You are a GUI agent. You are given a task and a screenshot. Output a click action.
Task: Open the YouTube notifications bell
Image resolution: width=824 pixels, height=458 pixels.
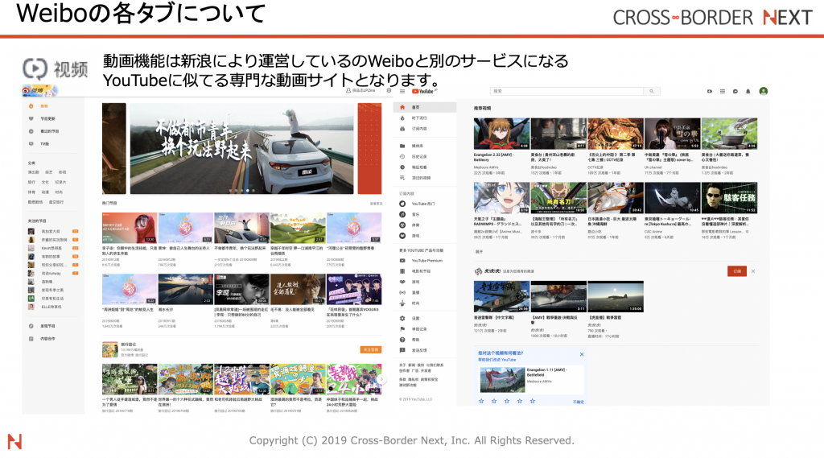(x=748, y=91)
